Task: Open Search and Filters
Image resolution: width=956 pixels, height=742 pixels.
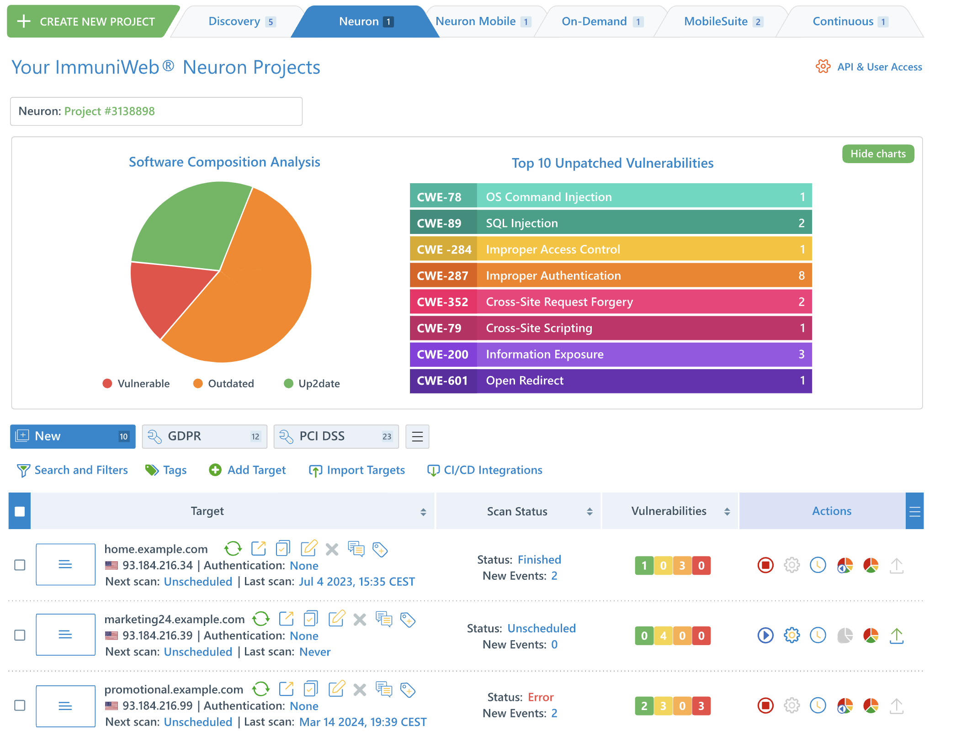Action: (x=72, y=470)
